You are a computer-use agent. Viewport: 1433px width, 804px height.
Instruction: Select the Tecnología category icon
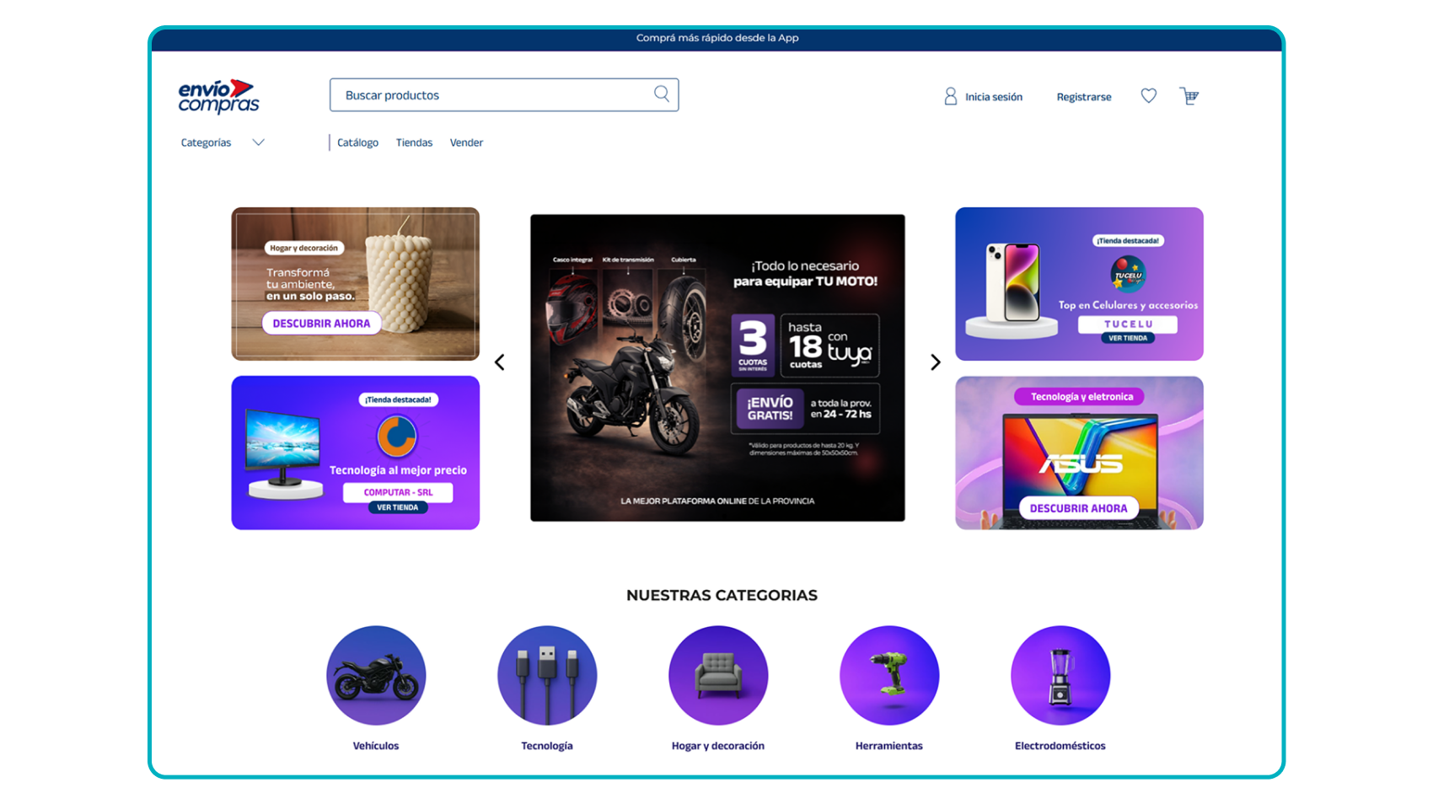tap(547, 675)
